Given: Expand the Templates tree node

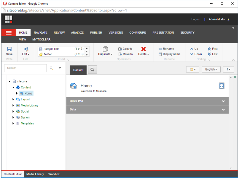Looking at the screenshot, I should tap(13, 123).
